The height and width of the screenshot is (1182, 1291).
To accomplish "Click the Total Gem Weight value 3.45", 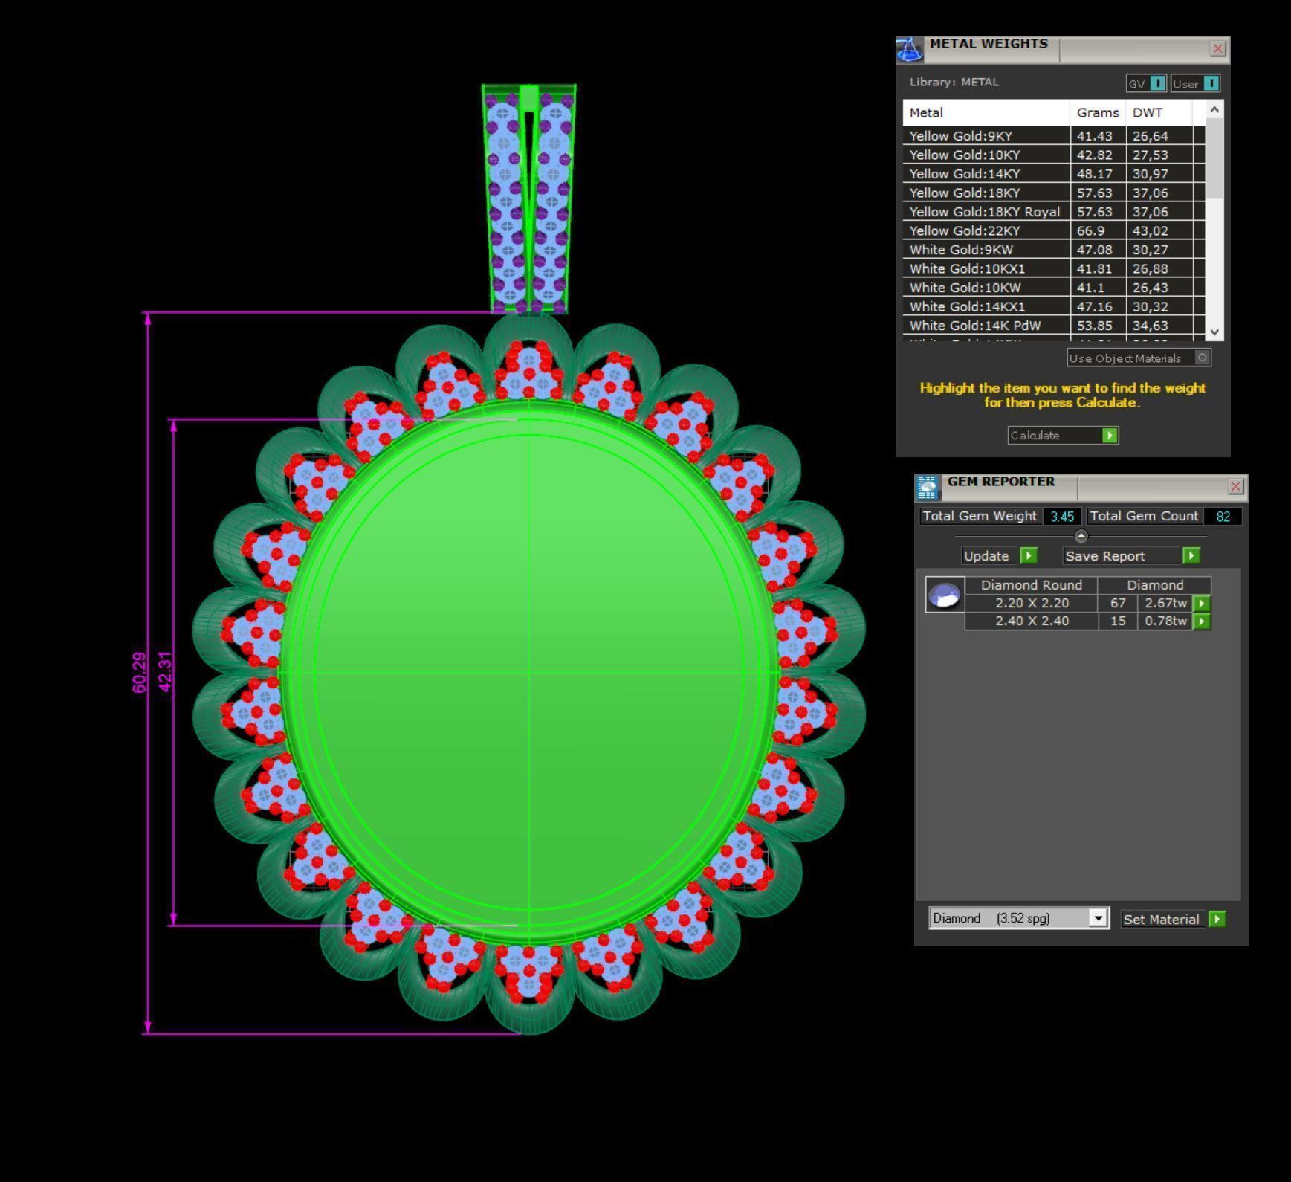I will 1062,517.
